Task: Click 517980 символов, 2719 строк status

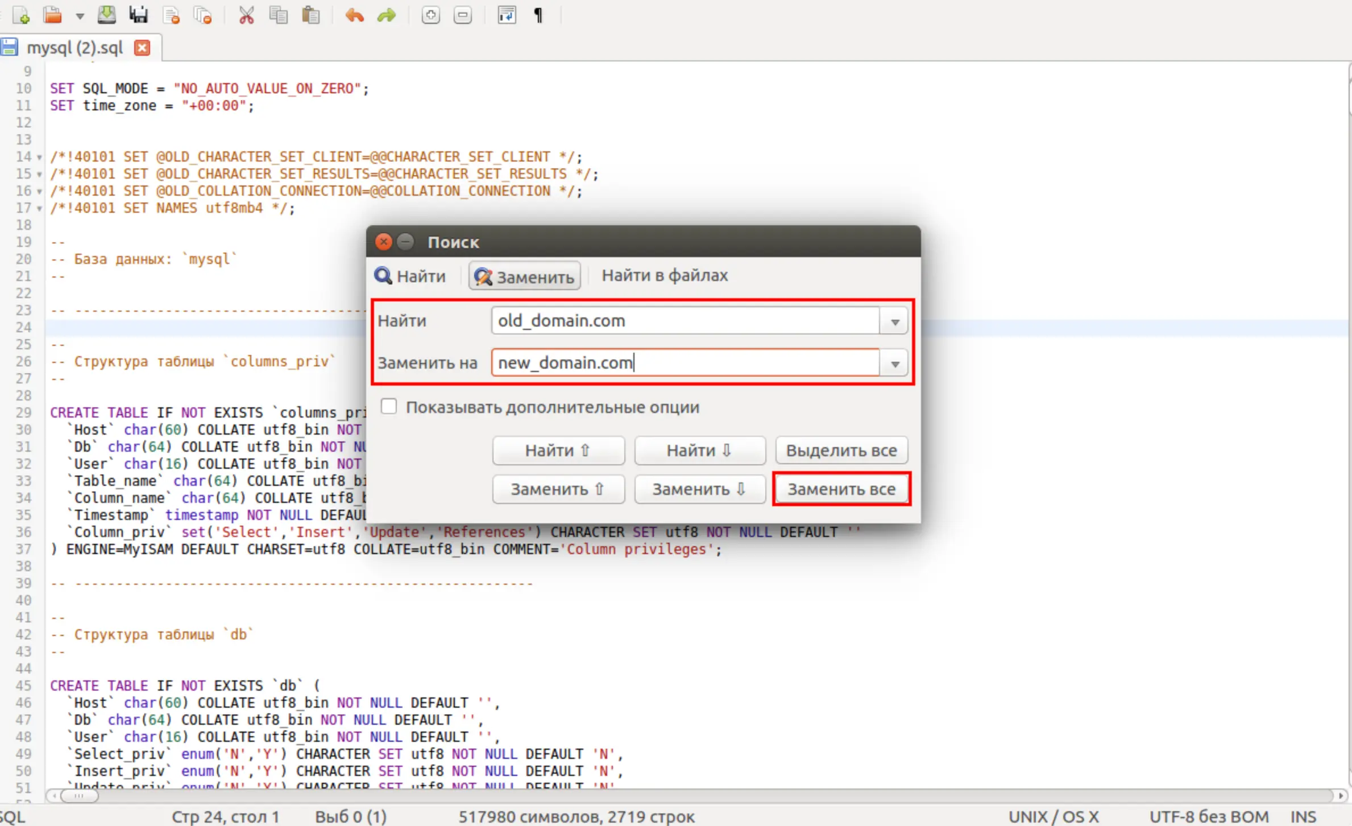Action: click(577, 817)
